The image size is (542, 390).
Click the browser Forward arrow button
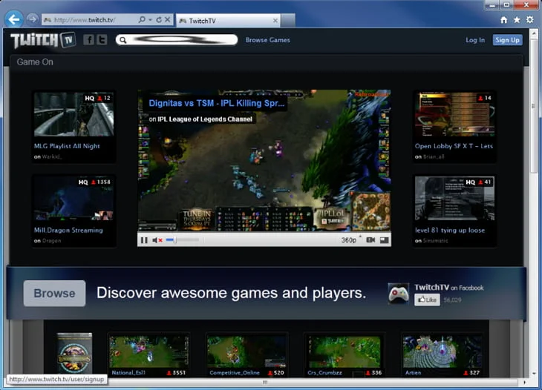33,19
